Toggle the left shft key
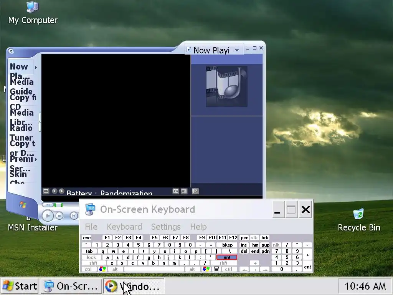The height and width of the screenshot is (295, 393). [x=93, y=263]
